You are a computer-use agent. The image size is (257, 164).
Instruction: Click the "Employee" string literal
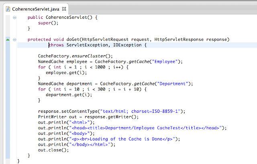(165, 62)
